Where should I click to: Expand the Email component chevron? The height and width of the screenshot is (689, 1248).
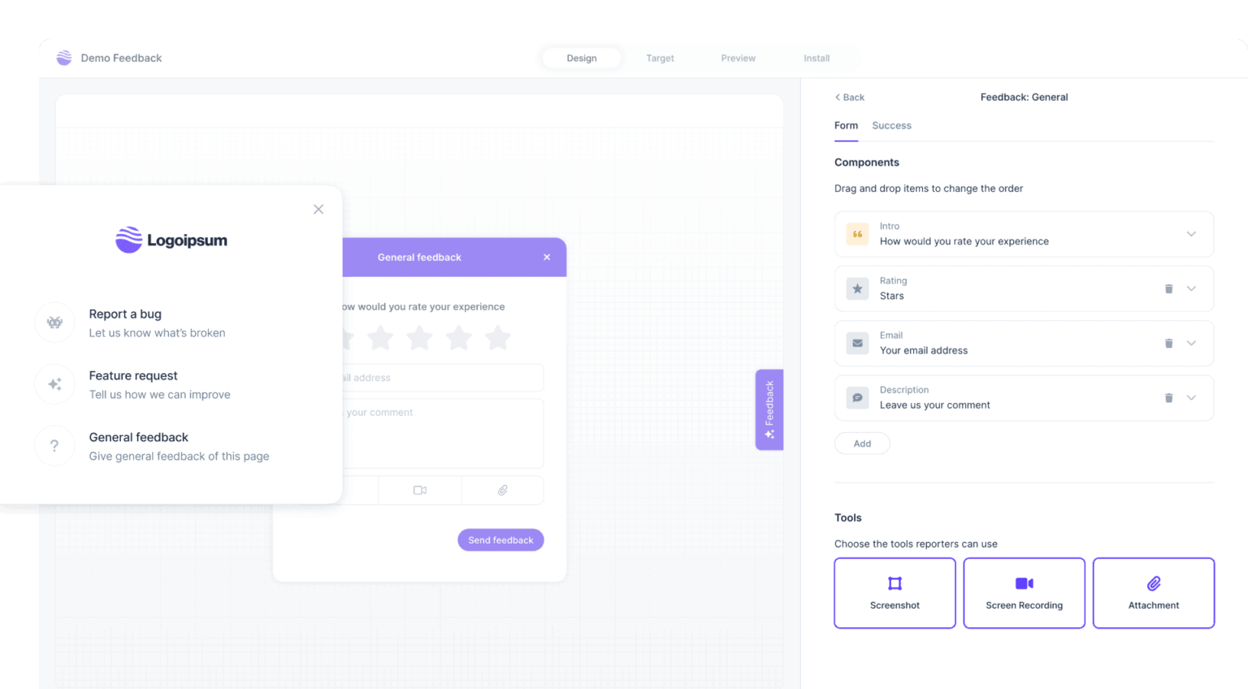point(1191,343)
